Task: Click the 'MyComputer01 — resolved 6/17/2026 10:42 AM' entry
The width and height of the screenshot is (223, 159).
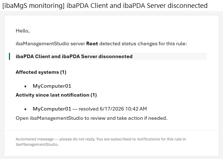Action: pos(90,109)
